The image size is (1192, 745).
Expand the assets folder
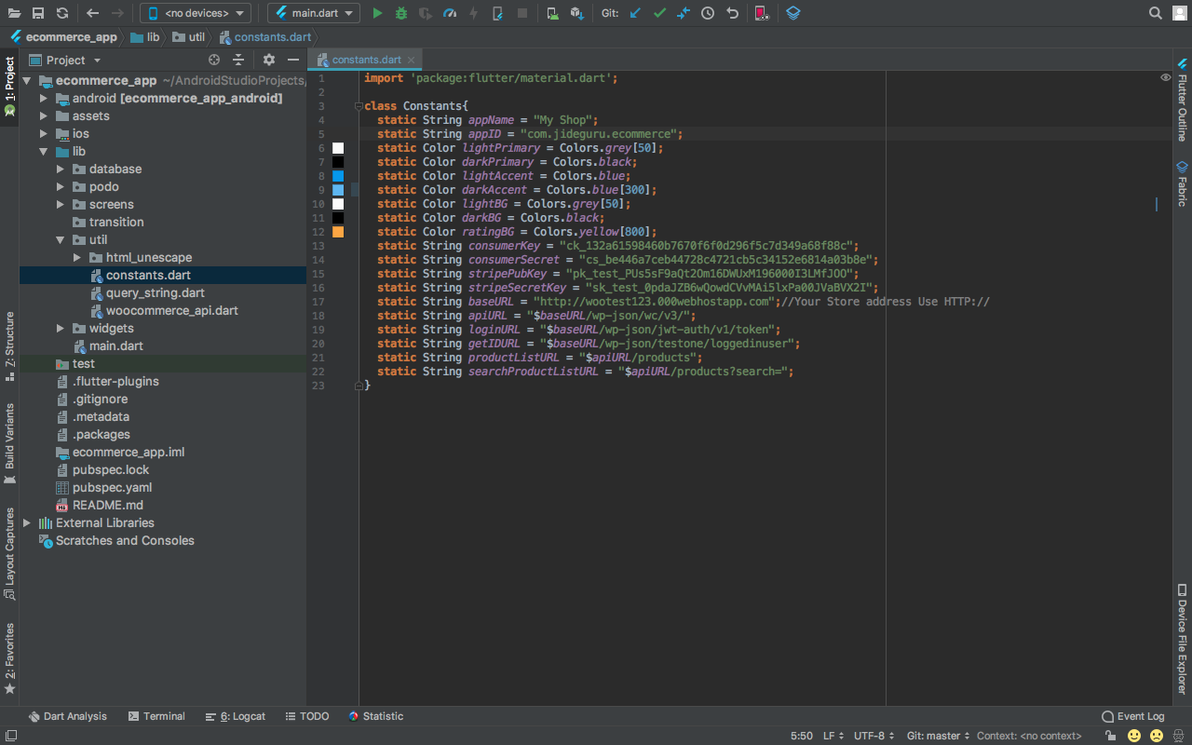44,115
